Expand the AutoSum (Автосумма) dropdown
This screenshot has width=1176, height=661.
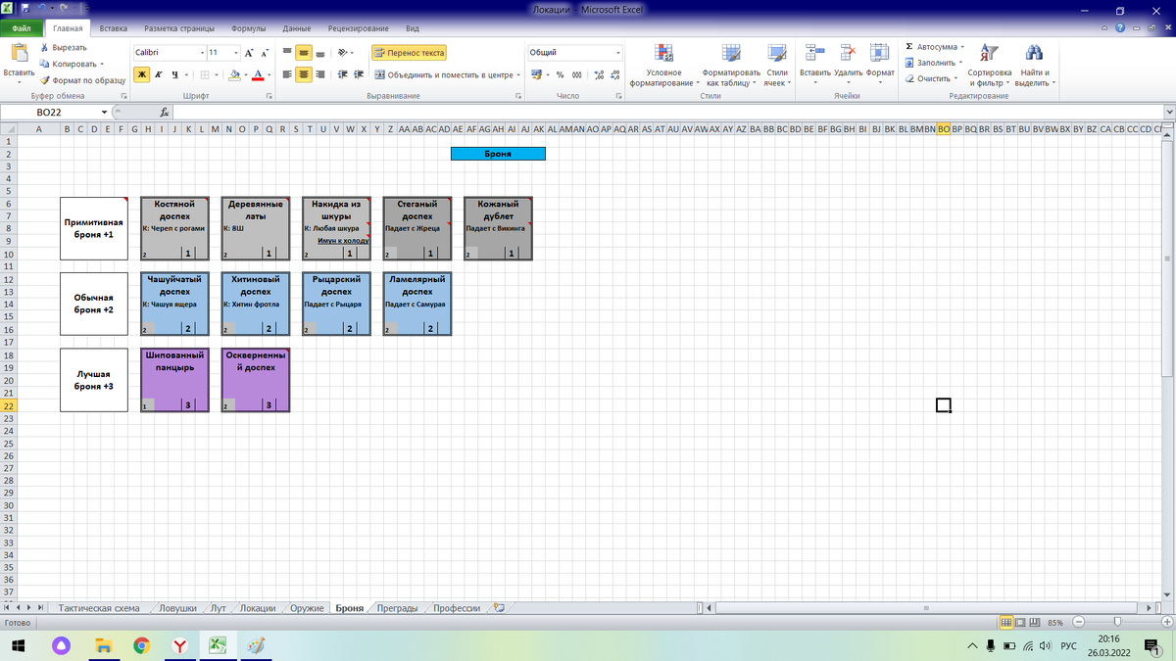(961, 47)
